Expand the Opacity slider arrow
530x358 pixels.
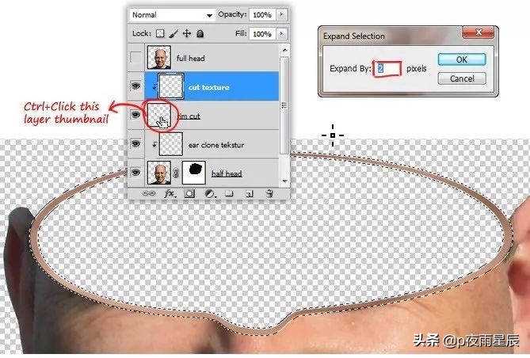point(281,14)
